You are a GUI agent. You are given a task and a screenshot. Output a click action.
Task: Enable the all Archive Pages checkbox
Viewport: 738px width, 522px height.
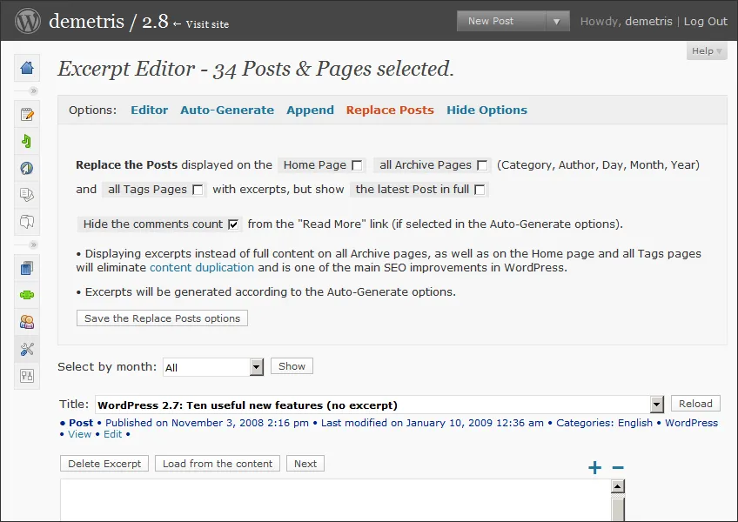tap(482, 165)
